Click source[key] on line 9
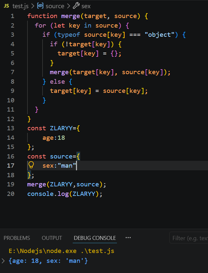The width and height of the screenshot is (208, 273). click(123, 91)
